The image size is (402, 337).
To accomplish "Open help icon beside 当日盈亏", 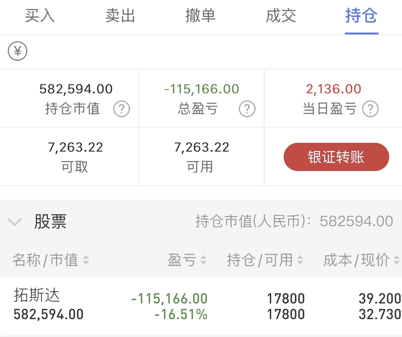I will 370,109.
